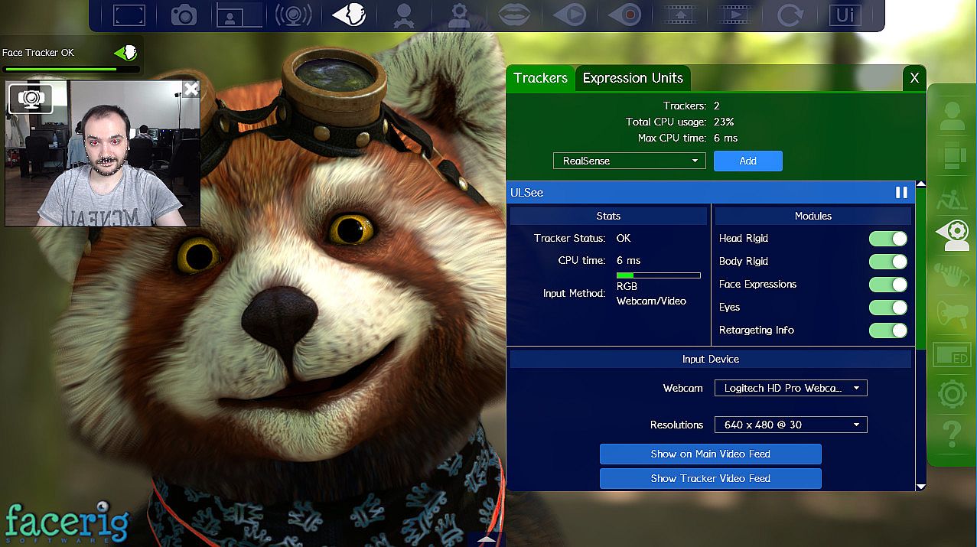
Task: Switch to the Expression Units tab
Action: click(633, 78)
